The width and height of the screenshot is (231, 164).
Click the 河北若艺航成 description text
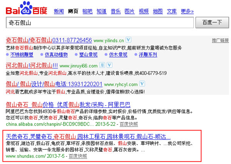pyautogui.click(x=75, y=92)
